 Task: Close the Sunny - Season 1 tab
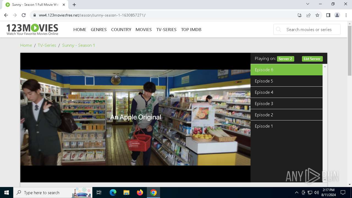coord(64,5)
